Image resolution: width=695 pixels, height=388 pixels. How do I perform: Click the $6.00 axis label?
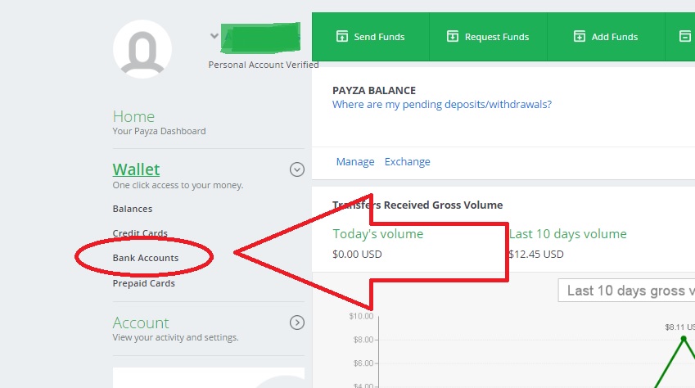point(363,363)
